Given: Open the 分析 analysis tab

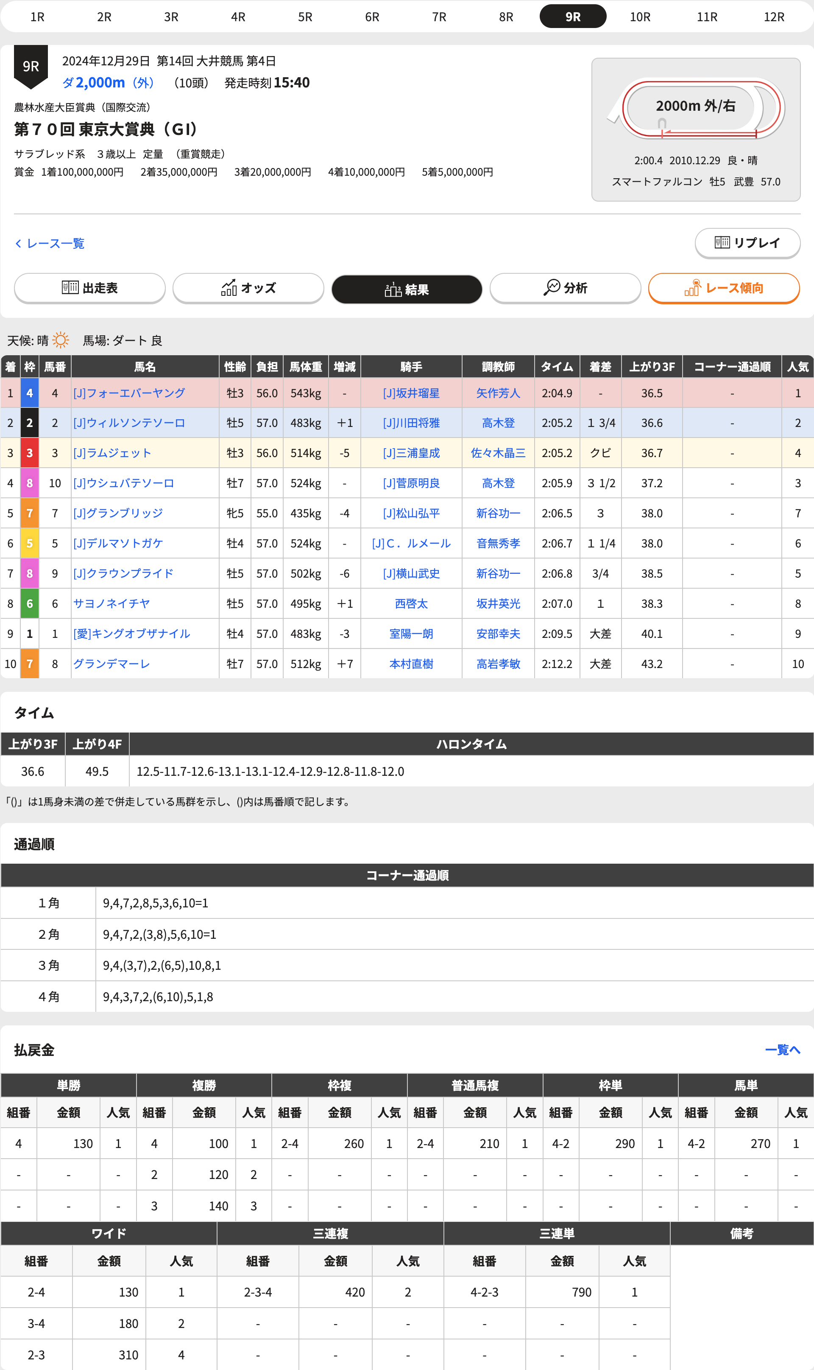Looking at the screenshot, I should point(565,288).
